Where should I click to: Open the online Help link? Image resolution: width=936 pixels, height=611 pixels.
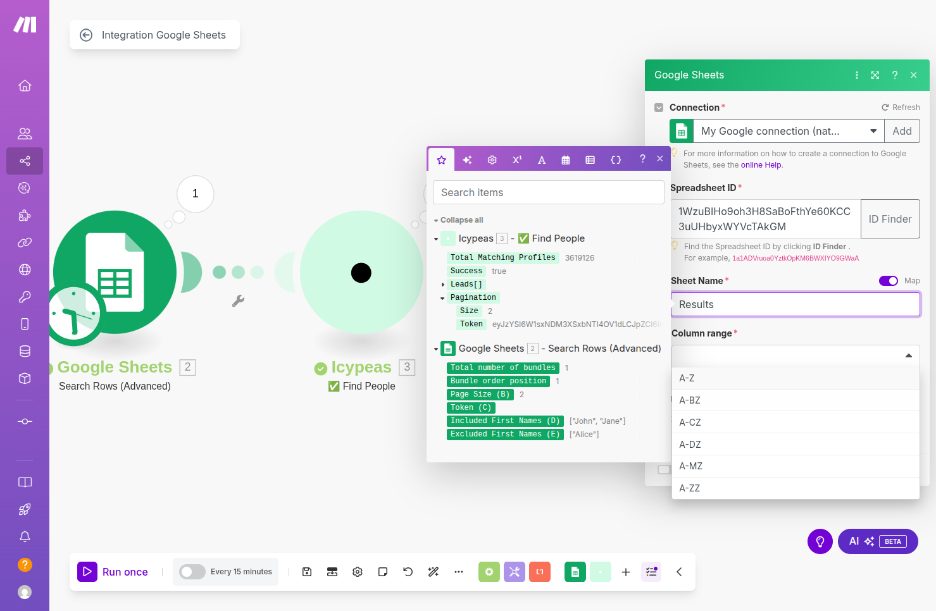pos(761,165)
